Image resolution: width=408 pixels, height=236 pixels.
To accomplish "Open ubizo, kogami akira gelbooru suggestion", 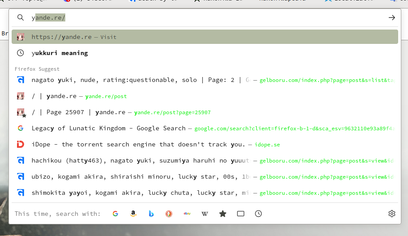I will pos(205,177).
